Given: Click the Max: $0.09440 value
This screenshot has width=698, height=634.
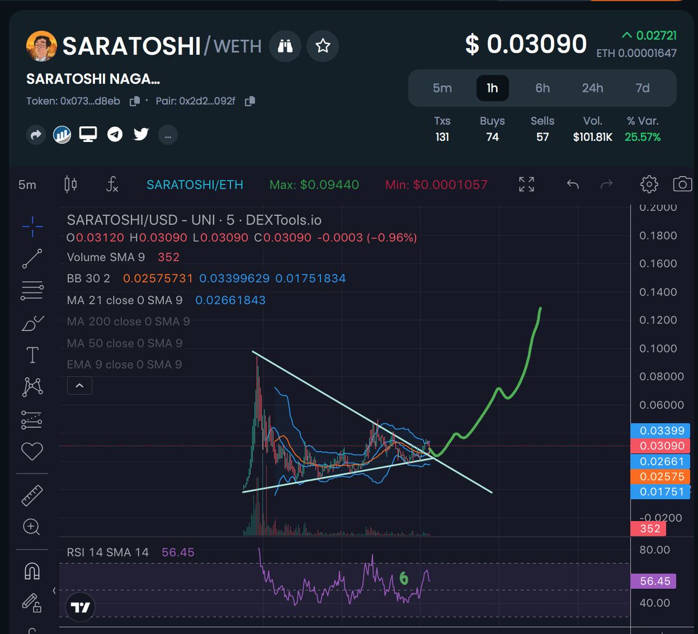Looking at the screenshot, I should pyautogui.click(x=314, y=185).
